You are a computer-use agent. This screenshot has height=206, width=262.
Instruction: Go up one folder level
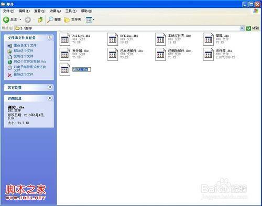pos(40,19)
